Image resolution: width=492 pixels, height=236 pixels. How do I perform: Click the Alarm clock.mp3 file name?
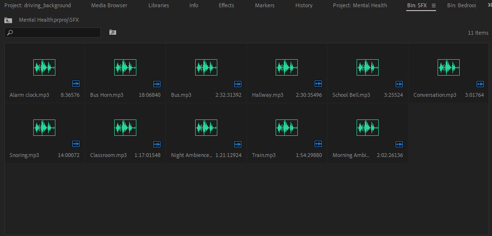29,95
